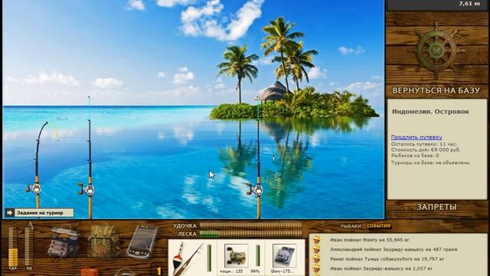
Task: Switch to the РЫБАКИ tab
Action: tap(351, 226)
